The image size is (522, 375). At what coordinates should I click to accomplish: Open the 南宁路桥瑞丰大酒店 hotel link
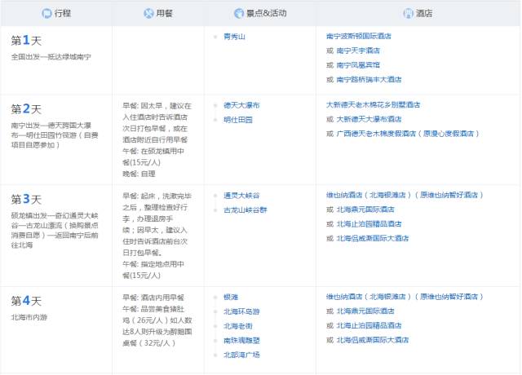click(x=369, y=80)
